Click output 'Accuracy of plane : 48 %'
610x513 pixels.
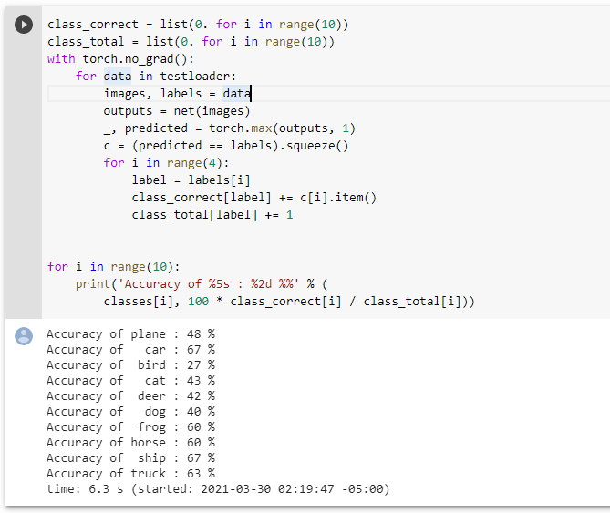(x=130, y=334)
